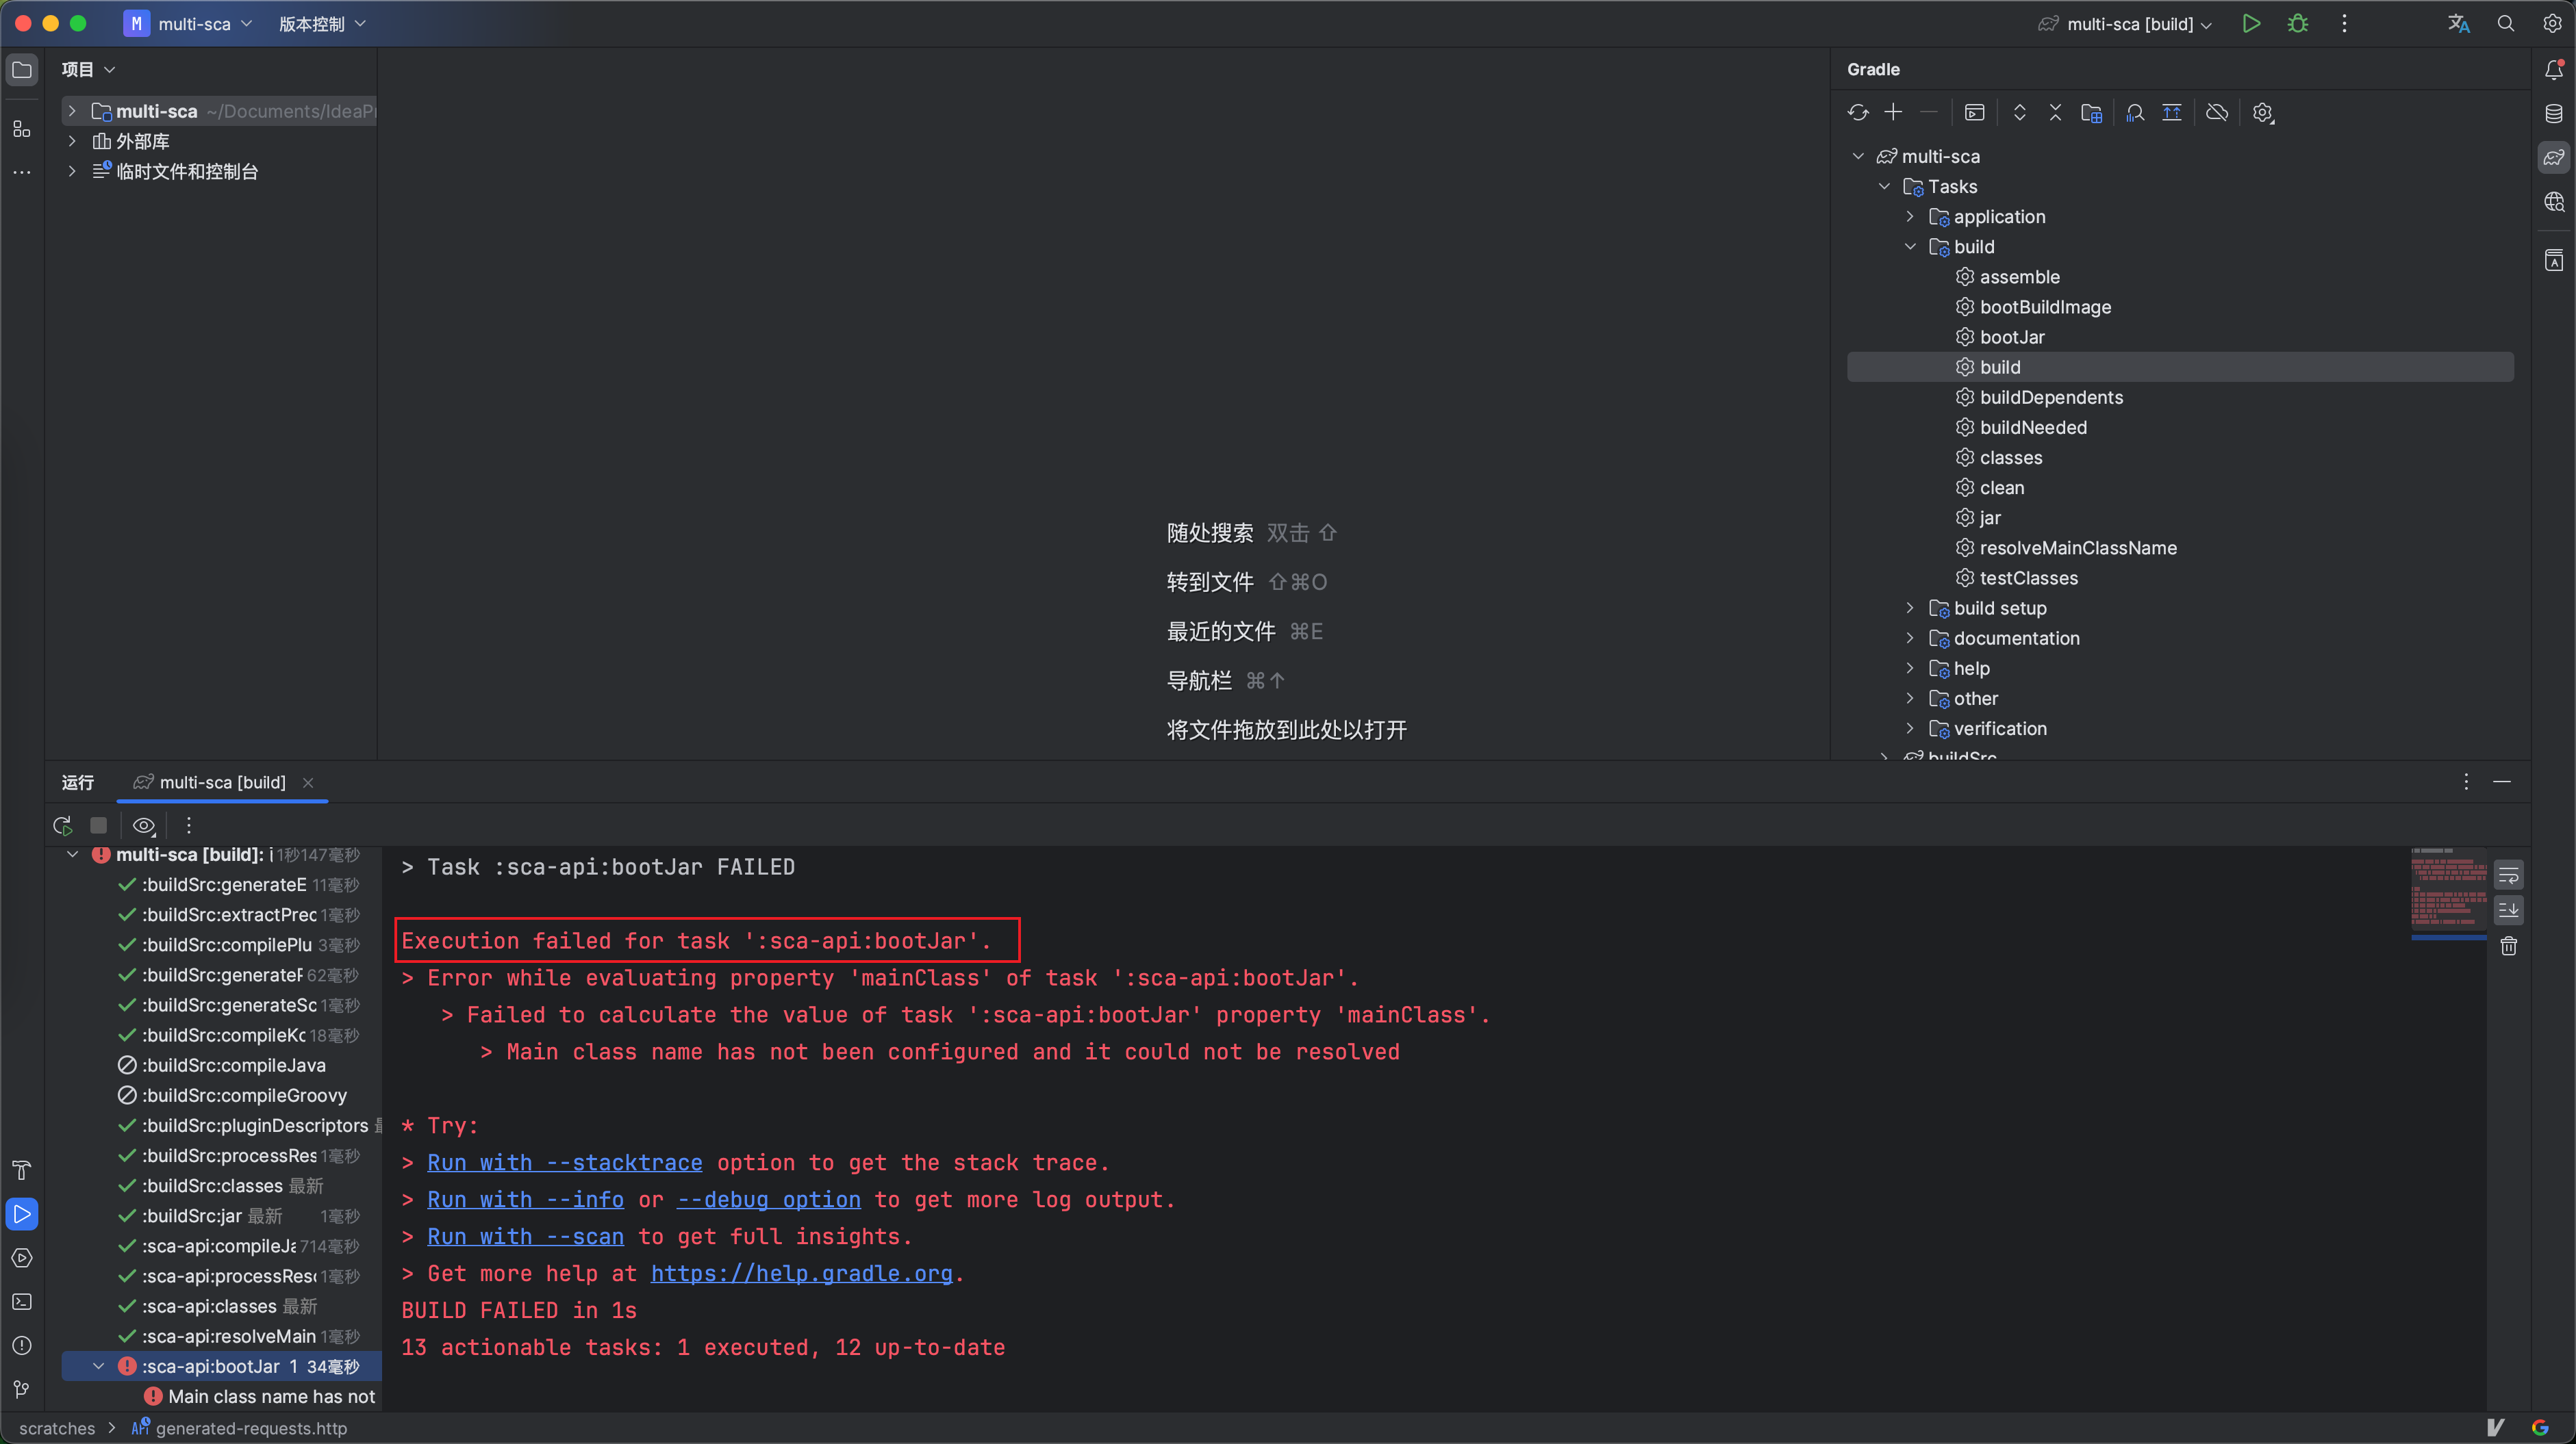This screenshot has height=1444, width=2576.
Task: Execute Gradle task from toolbar
Action: pos(1974,113)
